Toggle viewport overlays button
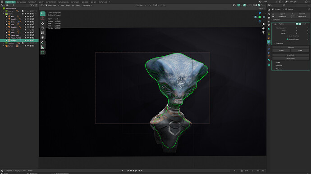The width and height of the screenshot is (311, 174). [x=245, y=5]
